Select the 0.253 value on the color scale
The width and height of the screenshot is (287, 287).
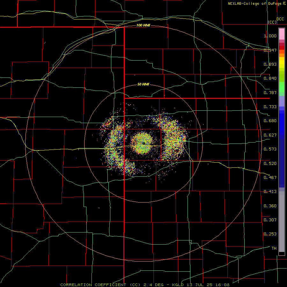coord(270,234)
